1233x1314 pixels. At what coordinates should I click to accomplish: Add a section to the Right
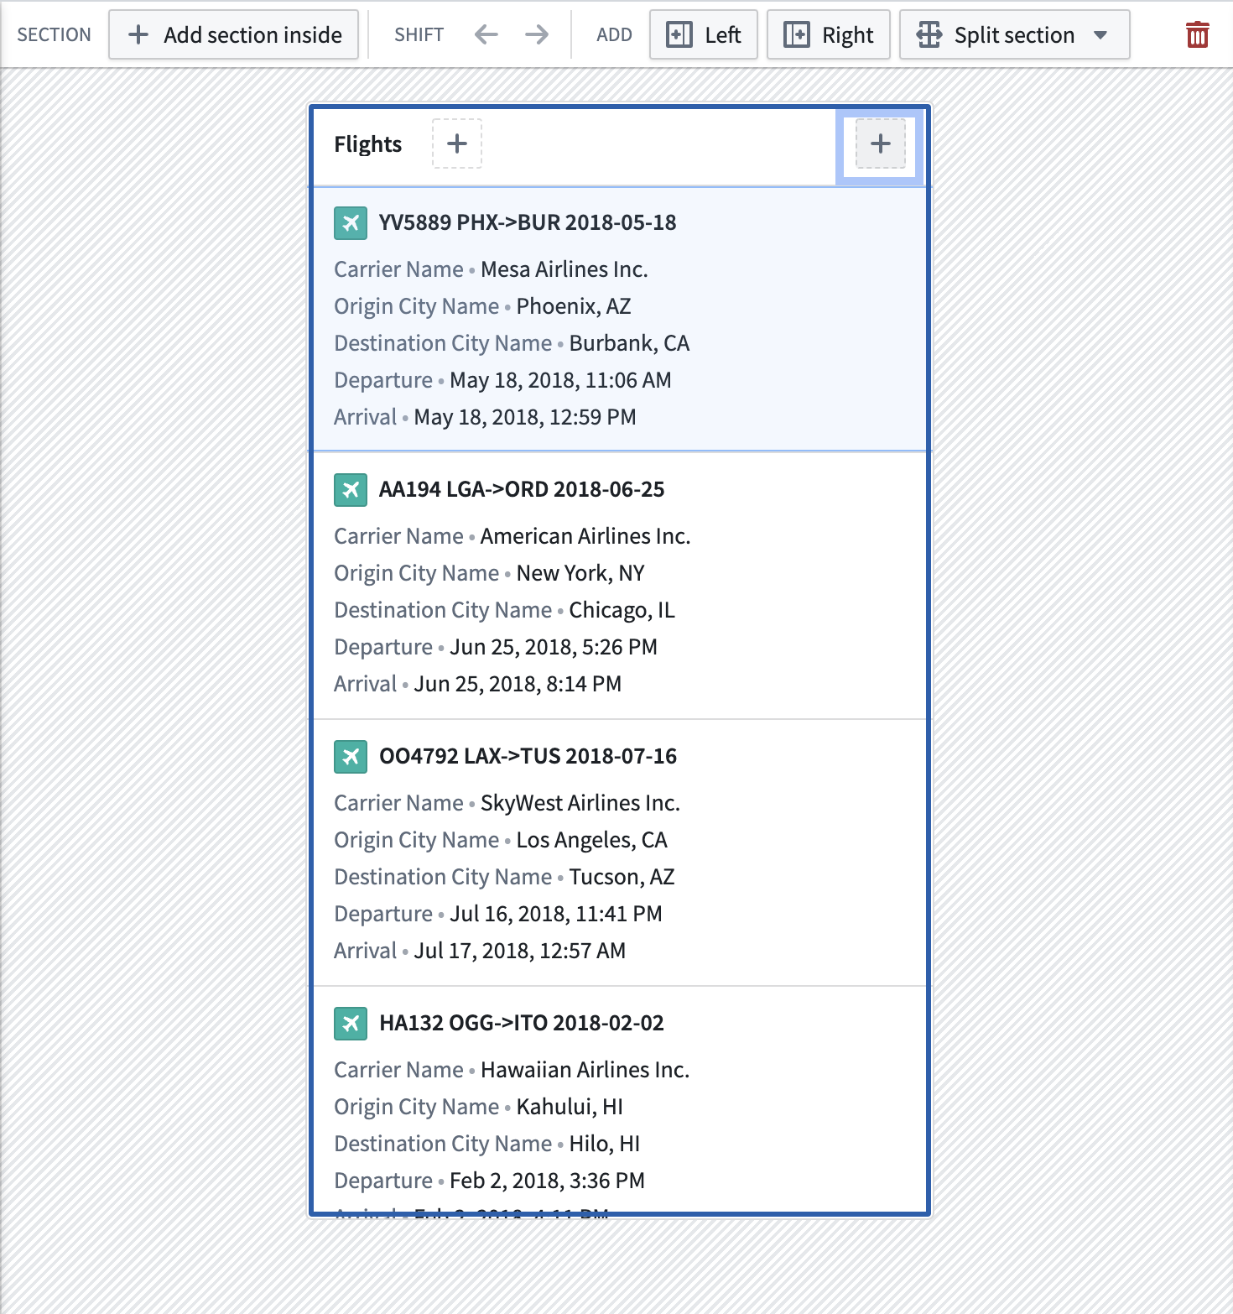tap(828, 34)
